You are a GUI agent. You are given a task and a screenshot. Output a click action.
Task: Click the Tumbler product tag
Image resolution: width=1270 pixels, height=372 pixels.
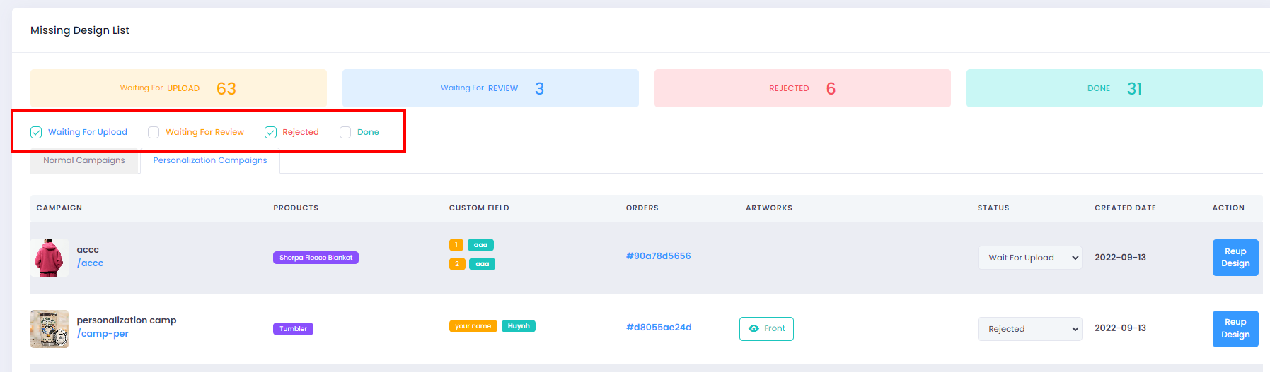[293, 329]
